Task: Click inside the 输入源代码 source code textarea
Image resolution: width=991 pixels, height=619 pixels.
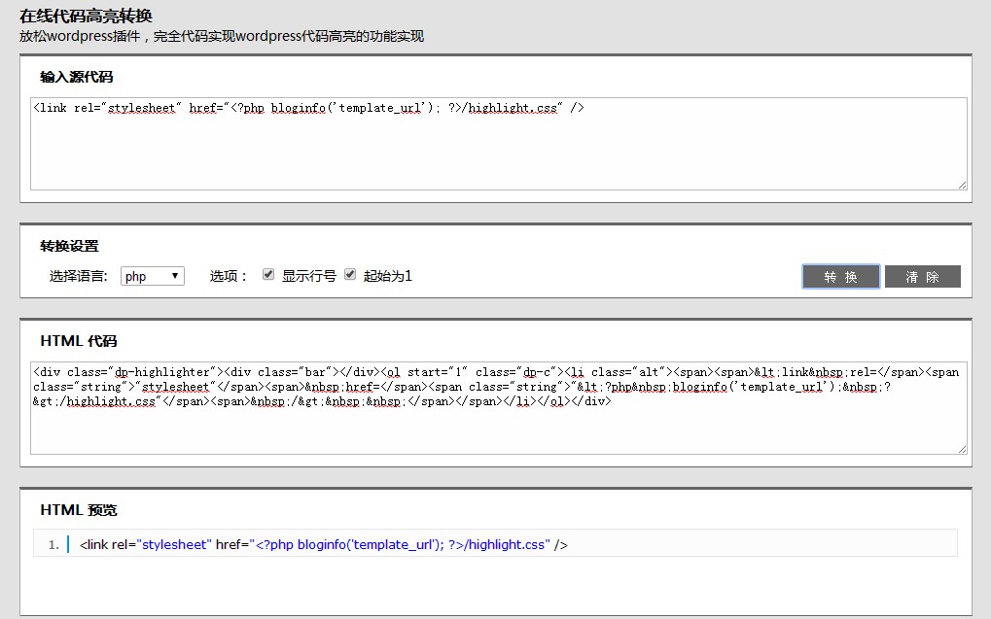Action: coord(498,146)
